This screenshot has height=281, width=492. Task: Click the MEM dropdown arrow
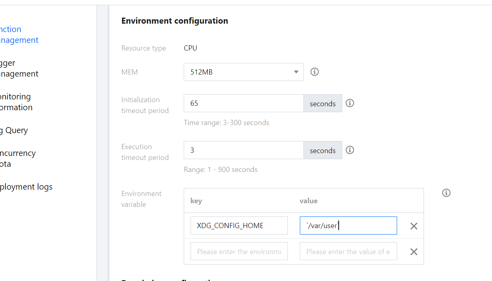pyautogui.click(x=296, y=72)
